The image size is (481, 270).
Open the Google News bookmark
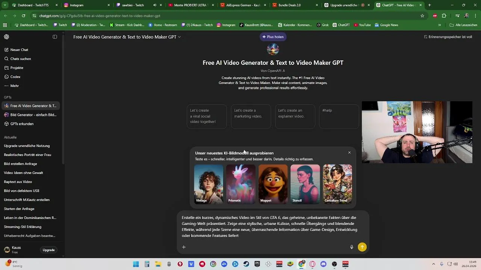[386, 25]
